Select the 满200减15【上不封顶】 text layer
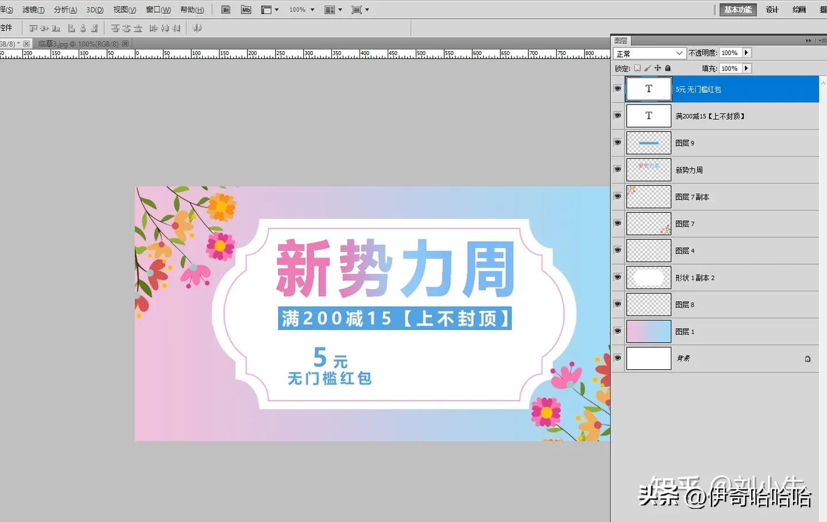The image size is (827, 522). [x=712, y=116]
